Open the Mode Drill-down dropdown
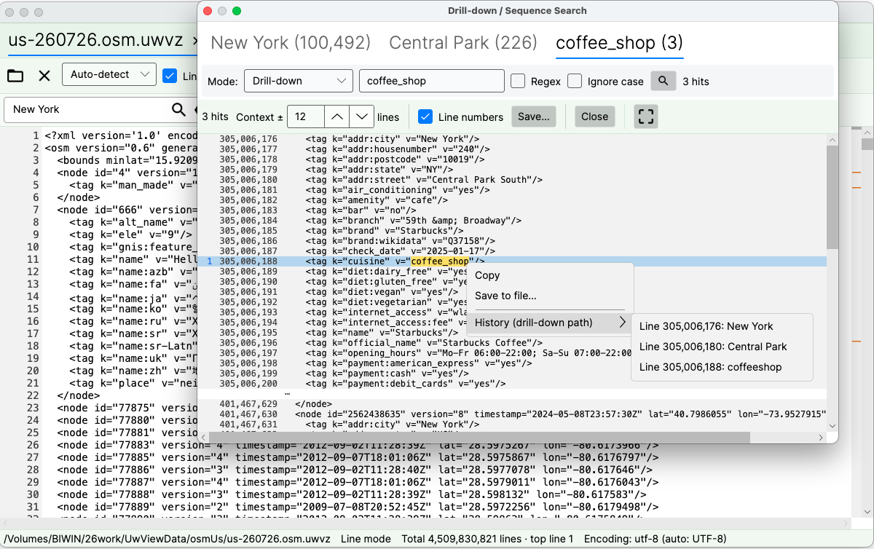The width and height of the screenshot is (874, 549). pos(299,81)
